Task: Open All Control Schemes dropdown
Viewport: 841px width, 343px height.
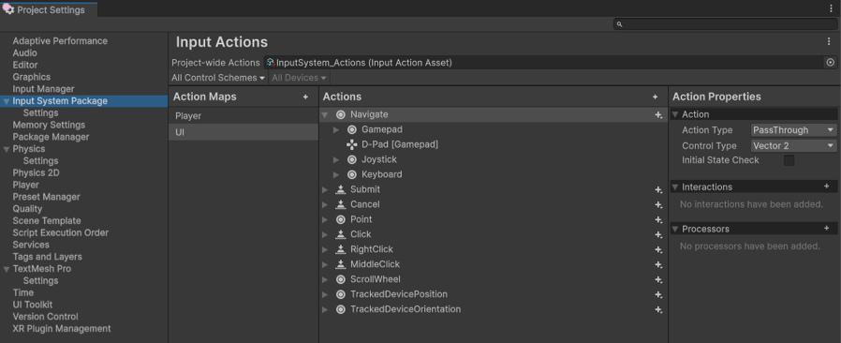Action: pyautogui.click(x=218, y=78)
